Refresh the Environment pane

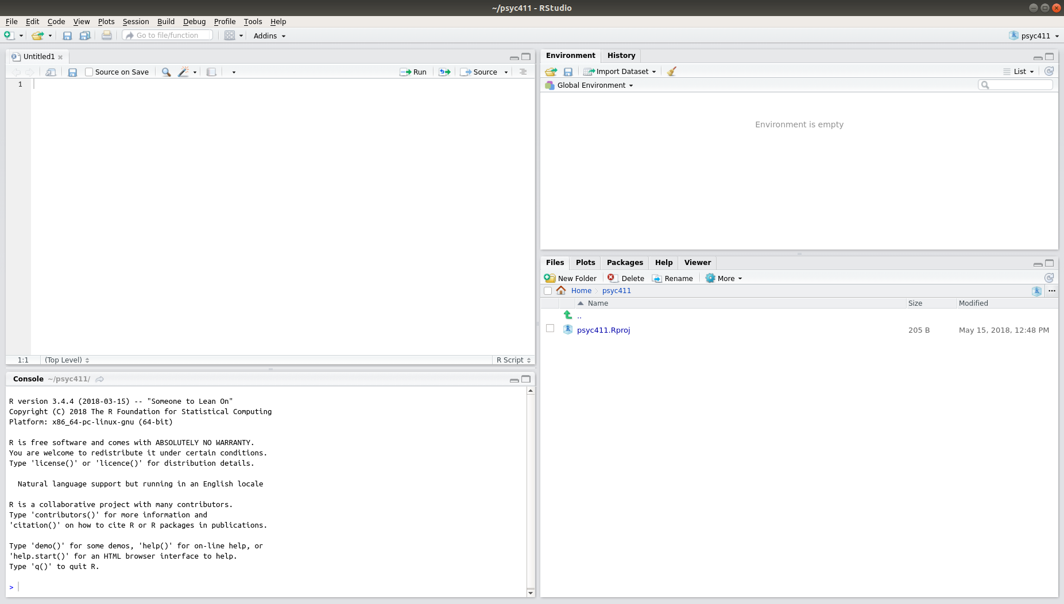[x=1049, y=72]
